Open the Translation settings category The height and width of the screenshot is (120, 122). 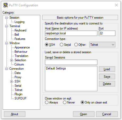[x=21, y=56]
